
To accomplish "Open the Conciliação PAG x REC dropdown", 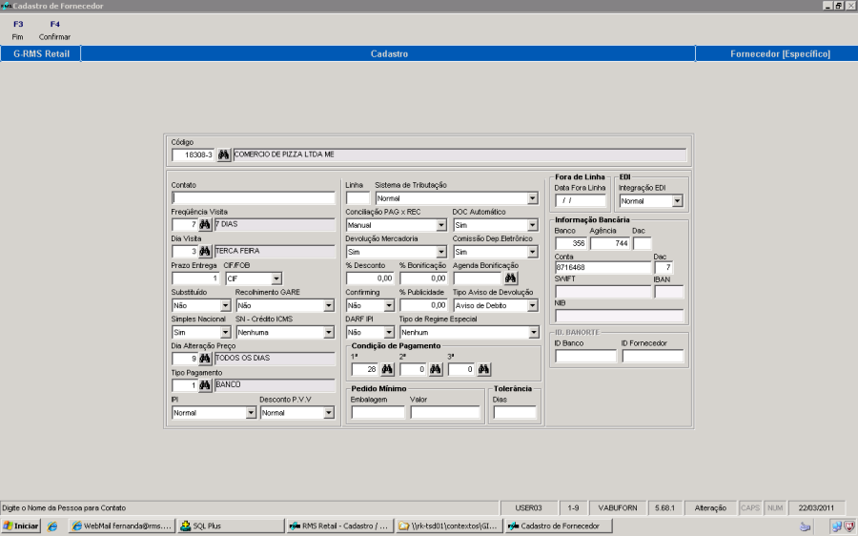I will click(x=441, y=225).
